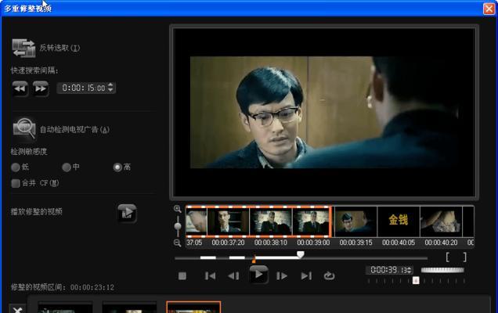
Task: Click the 检测敏感度 label
Action: [x=29, y=152]
